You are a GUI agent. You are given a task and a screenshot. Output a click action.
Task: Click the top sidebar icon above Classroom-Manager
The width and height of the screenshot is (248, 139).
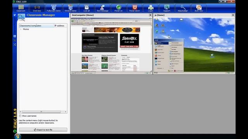tap(15, 15)
